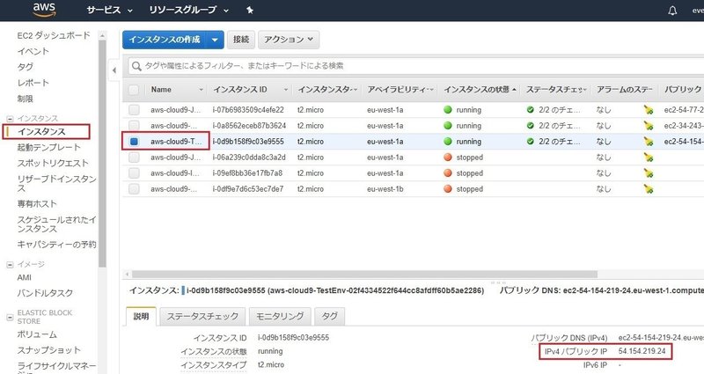Click the sidebar vertical scrollbar
Viewport: 704px width, 374px height.
click(x=102, y=152)
